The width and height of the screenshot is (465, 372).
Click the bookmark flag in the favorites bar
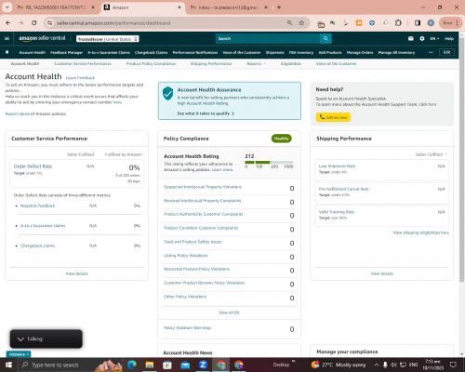point(7,52)
